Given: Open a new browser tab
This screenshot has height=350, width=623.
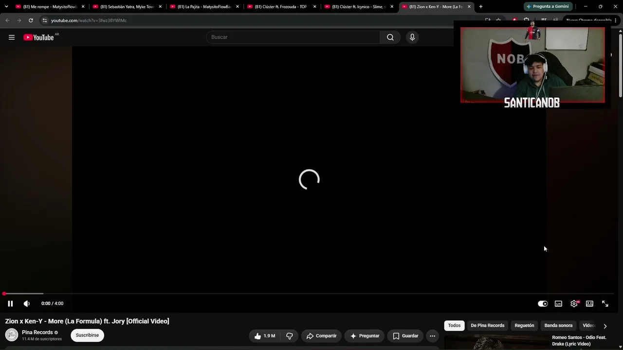Looking at the screenshot, I should pyautogui.click(x=481, y=6).
